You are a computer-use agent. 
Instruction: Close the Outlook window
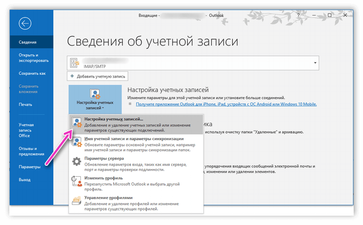(x=345, y=15)
